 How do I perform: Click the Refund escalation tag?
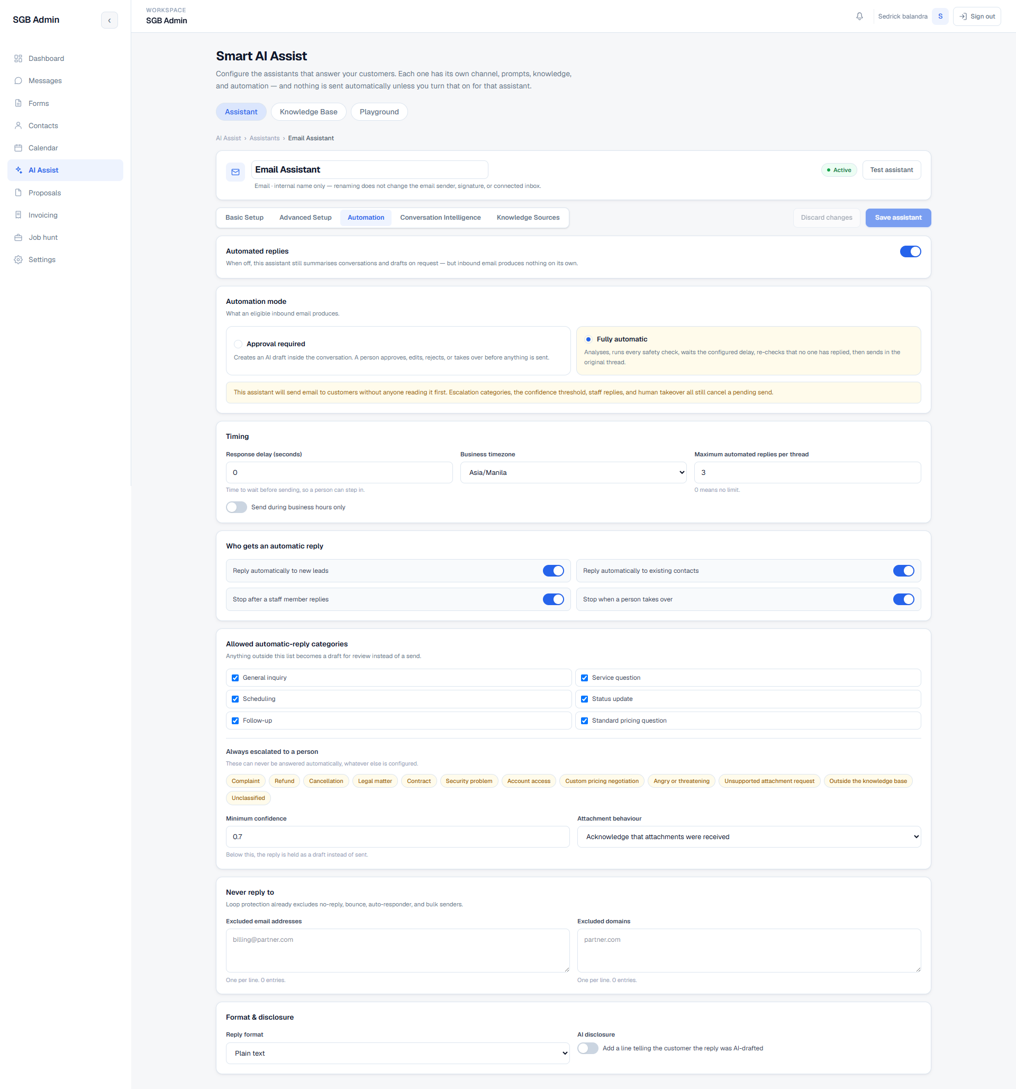[284, 781]
